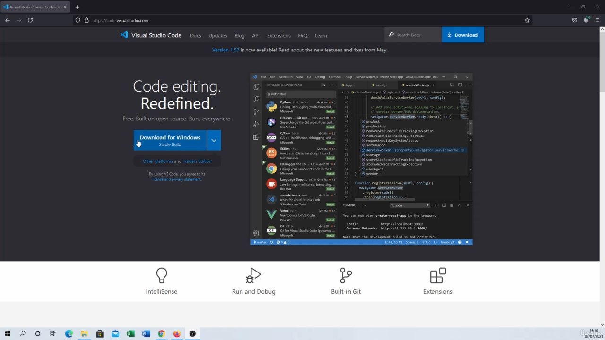The image size is (605, 340).
Task: Click the blue Download button in header
Action: point(463,35)
